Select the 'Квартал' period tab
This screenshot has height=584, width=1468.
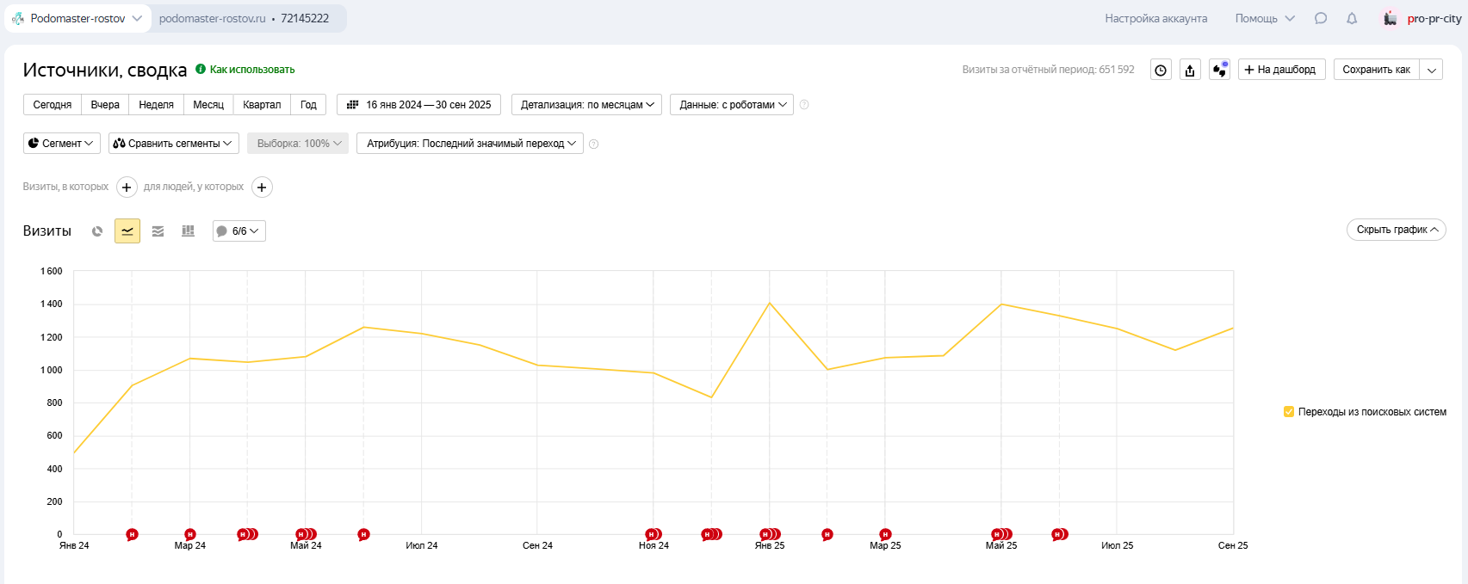(262, 105)
